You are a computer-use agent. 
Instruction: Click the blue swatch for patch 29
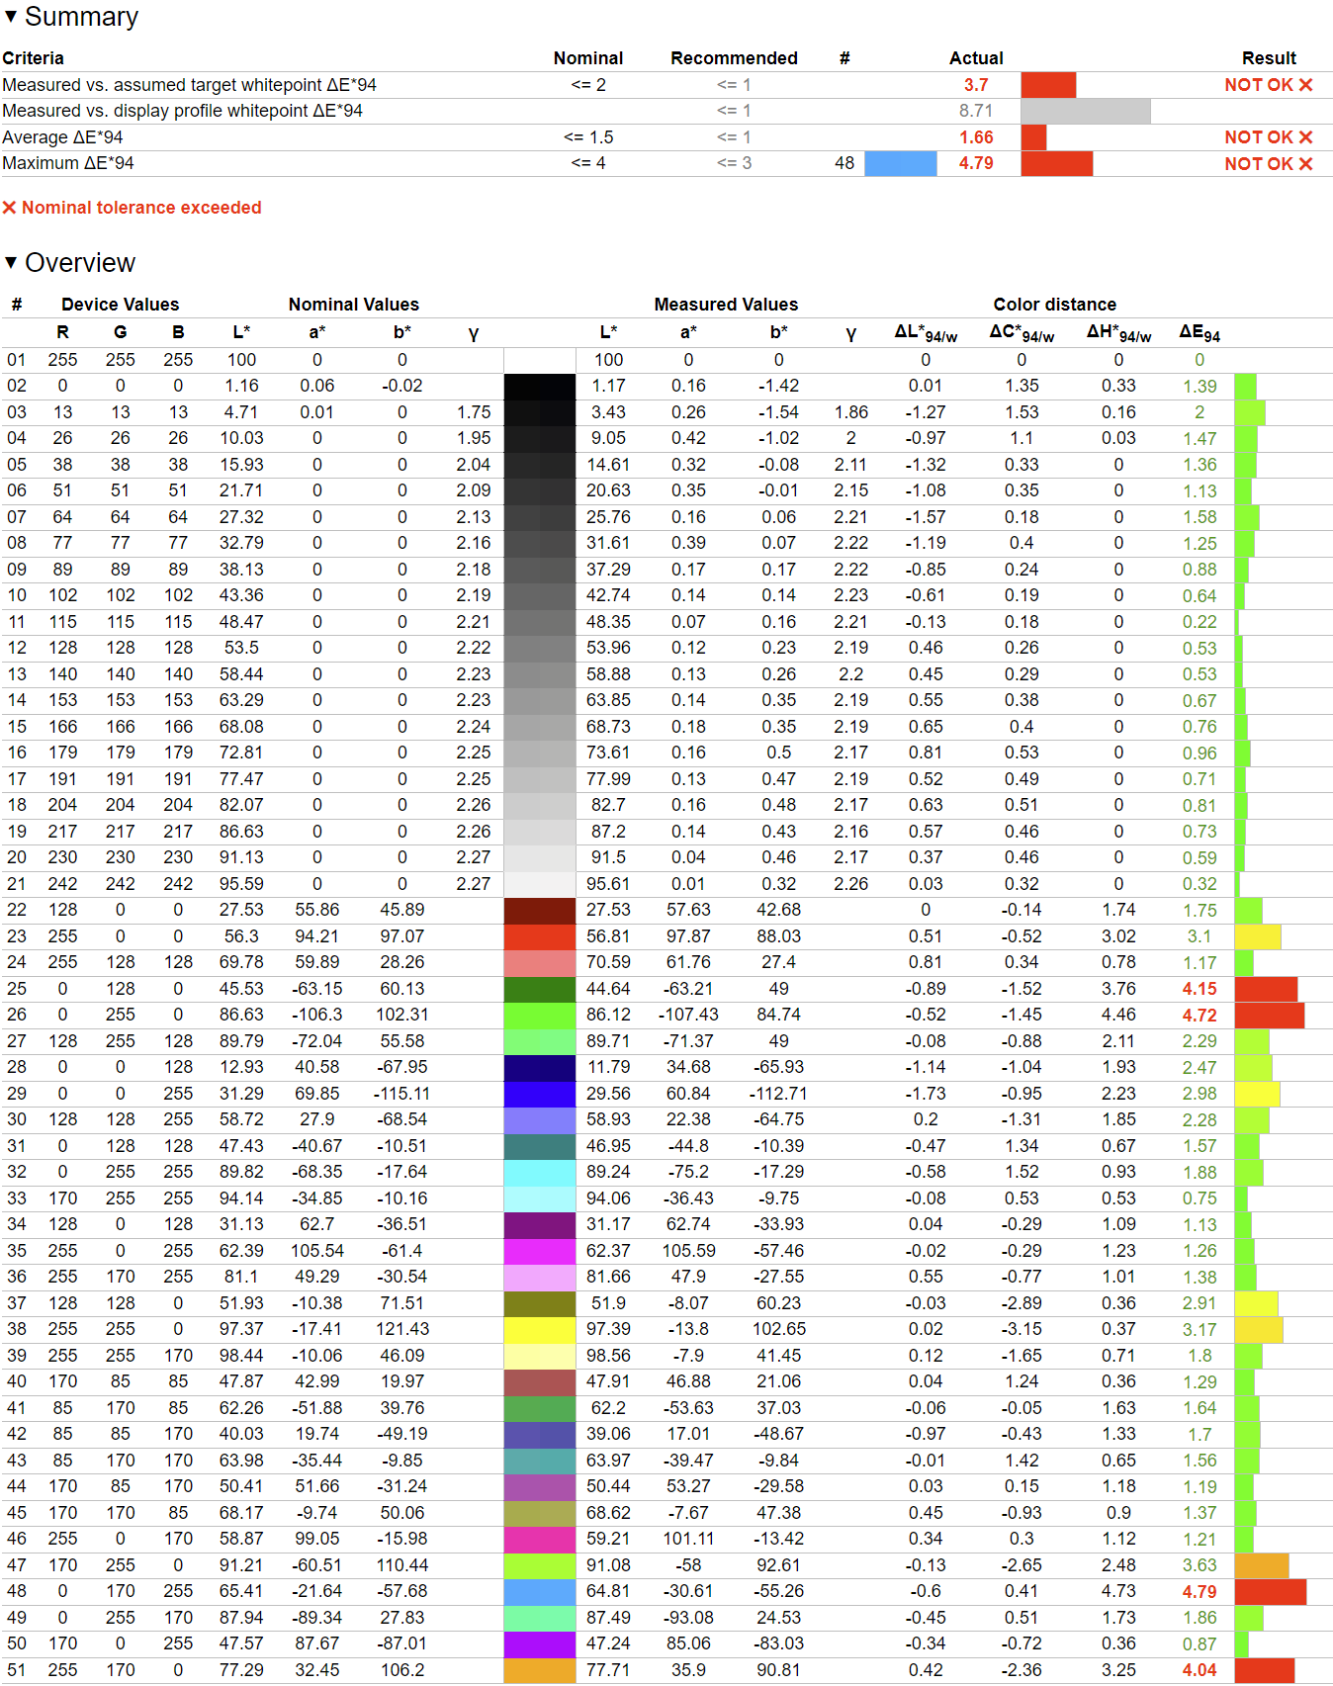539,1094
